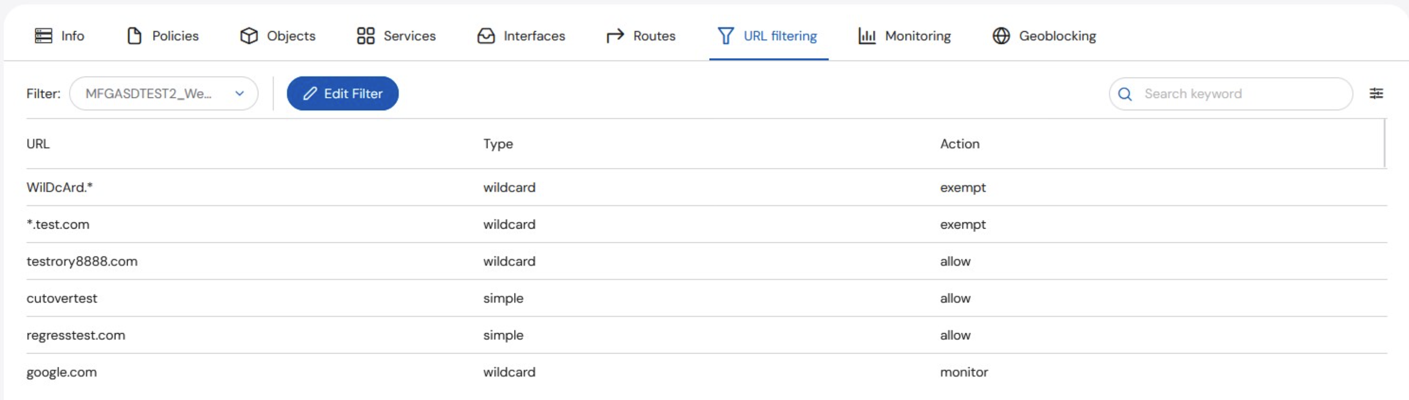Click the Geoblocking globe icon
This screenshot has width=1409, height=400.
(1001, 36)
